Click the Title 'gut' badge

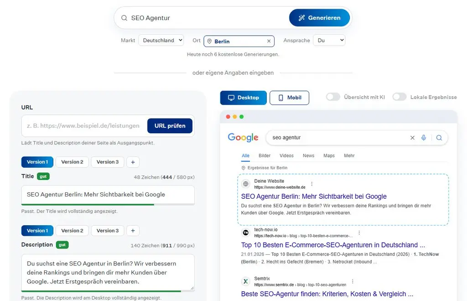43,176
